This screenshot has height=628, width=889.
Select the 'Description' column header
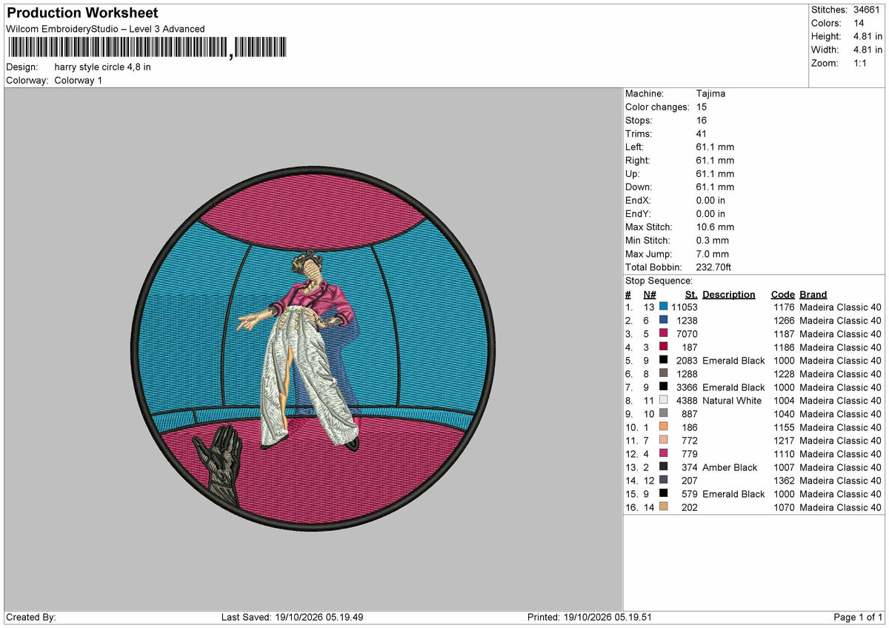coord(729,294)
